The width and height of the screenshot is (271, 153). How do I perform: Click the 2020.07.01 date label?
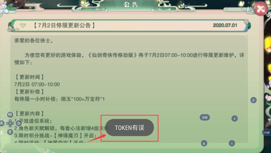tap(225, 25)
